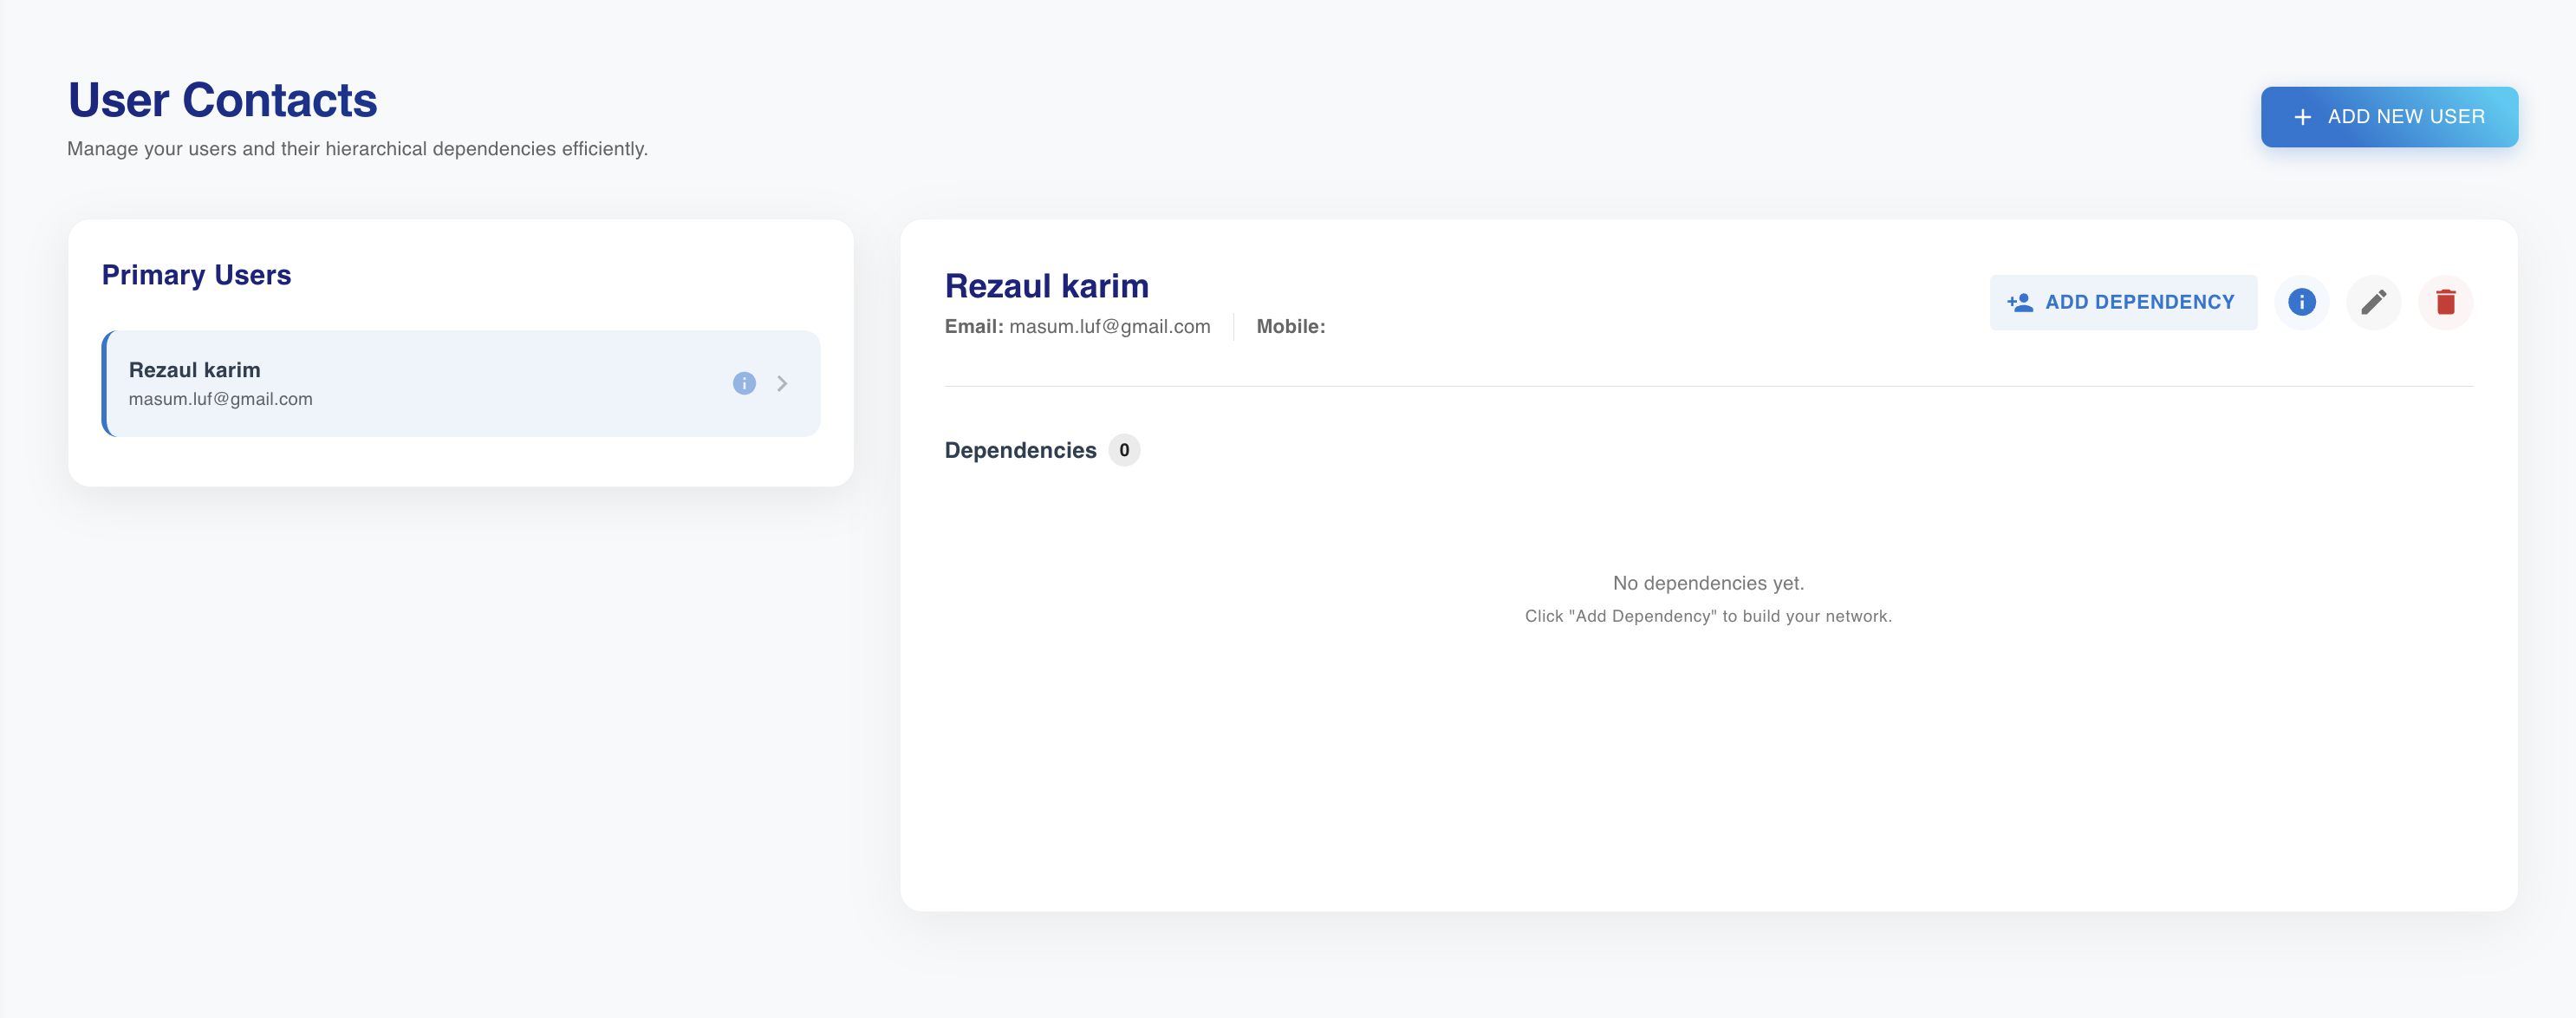The image size is (2576, 1018).
Task: Click the Rezaul karim heading in the detail panel
Action: 1047,286
